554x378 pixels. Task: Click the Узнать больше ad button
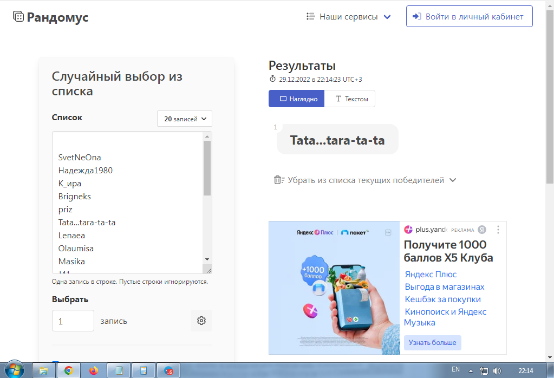433,342
